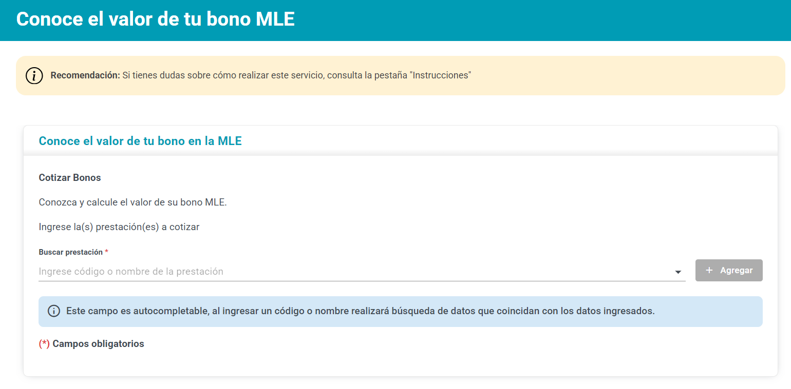
Task: Open the Buscar prestación dropdown arrow
Action: tap(678, 272)
